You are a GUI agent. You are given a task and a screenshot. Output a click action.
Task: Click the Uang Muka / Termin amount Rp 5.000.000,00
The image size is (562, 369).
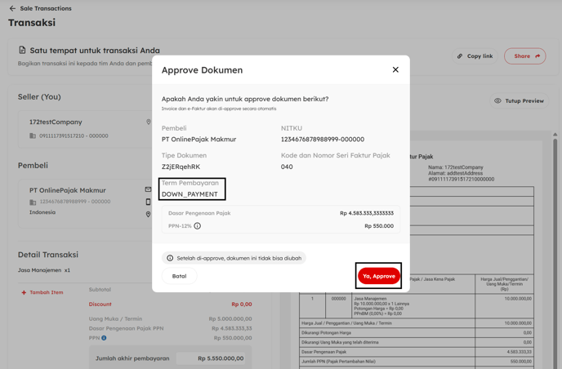pyautogui.click(x=230, y=319)
